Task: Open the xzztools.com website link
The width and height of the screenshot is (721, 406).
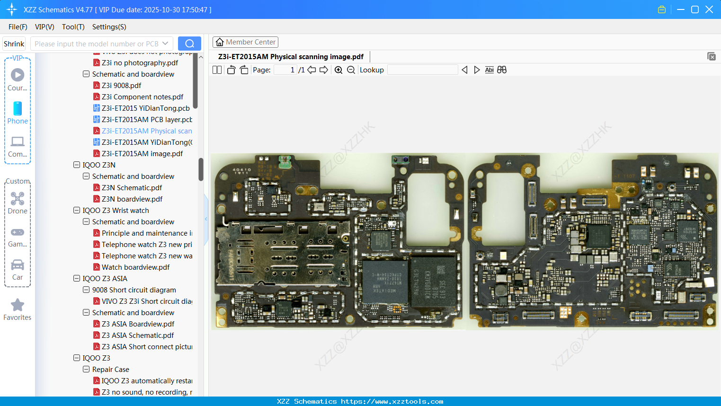Action: 392,401
